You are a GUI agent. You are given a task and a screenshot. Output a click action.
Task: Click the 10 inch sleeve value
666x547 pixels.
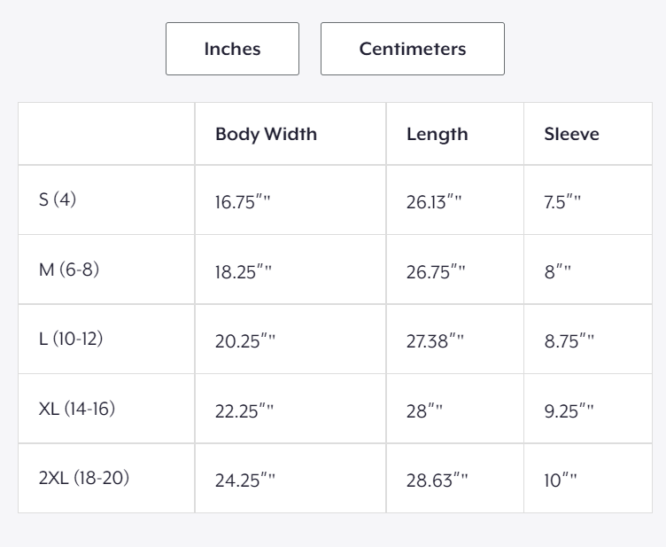561,481
